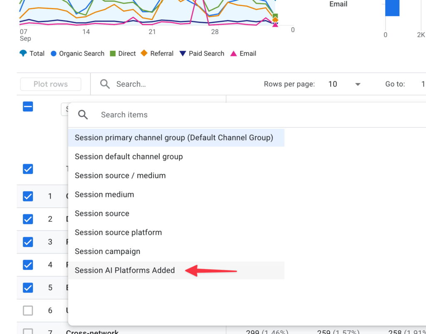Pick Session campaign from the list
Image resolution: width=426 pixels, height=334 pixels.
click(107, 251)
